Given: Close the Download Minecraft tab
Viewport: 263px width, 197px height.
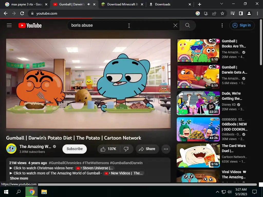Looking at the screenshot, I should [142, 4].
